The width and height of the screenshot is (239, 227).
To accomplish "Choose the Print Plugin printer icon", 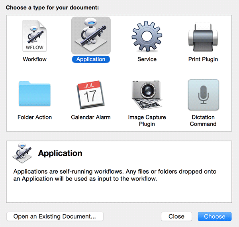I will pos(203,37).
